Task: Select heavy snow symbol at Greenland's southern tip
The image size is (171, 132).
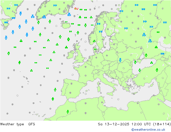Action: [x=44, y=17]
